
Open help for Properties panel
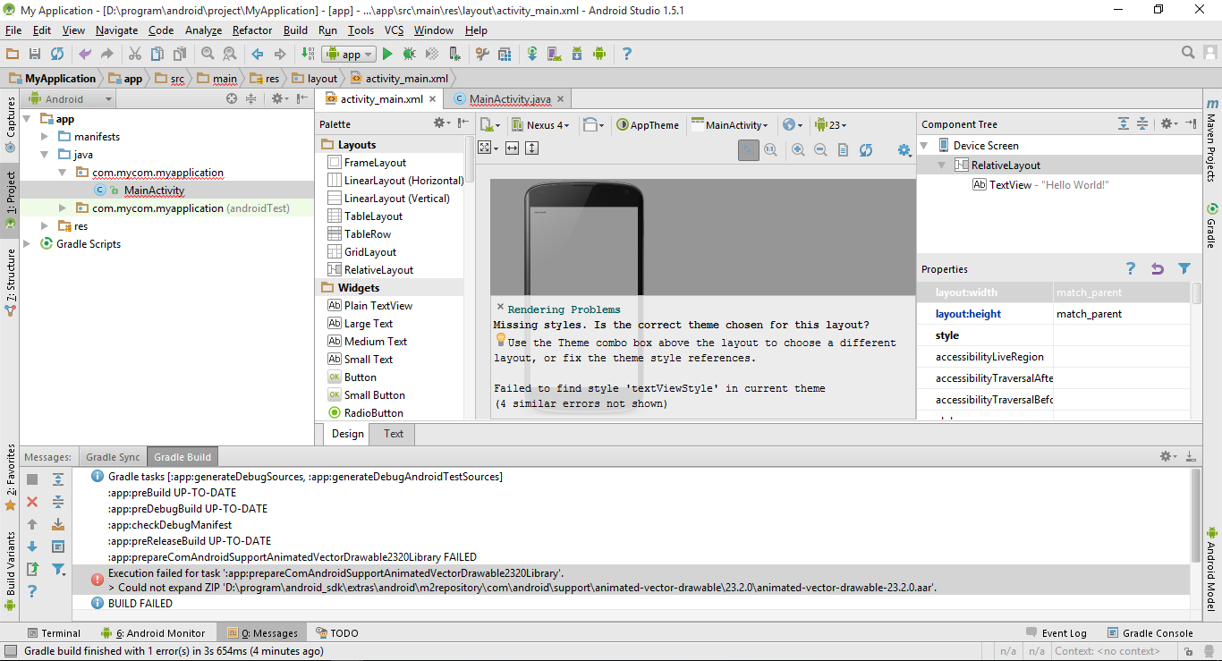[x=1131, y=269]
